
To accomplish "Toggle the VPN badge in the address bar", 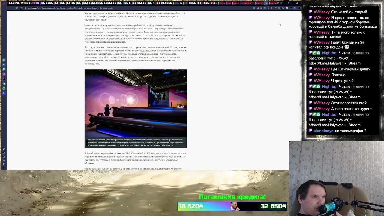I will [22, 8].
